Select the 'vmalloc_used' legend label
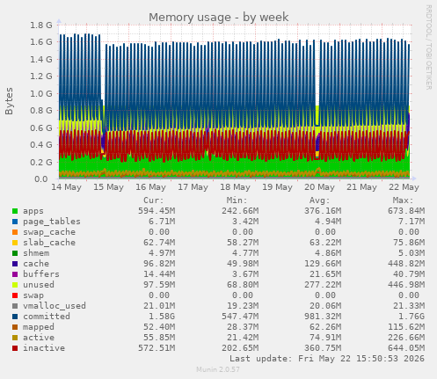Image resolution: width=437 pixels, height=379 pixels. [55, 306]
